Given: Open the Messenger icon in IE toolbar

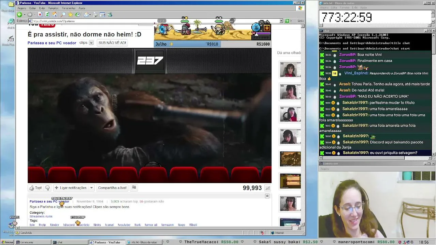Looking at the screenshot, I should (110, 15).
